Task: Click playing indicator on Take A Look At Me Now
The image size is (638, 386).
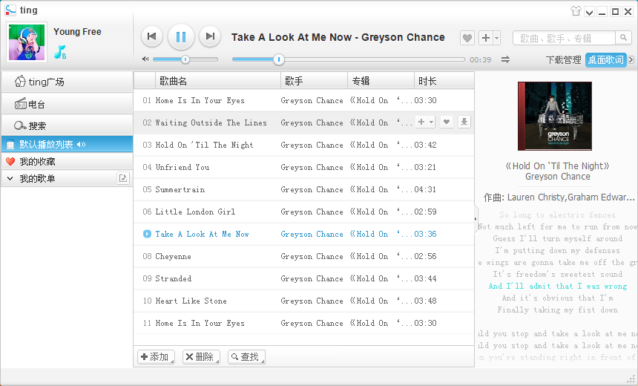Action: (x=147, y=234)
